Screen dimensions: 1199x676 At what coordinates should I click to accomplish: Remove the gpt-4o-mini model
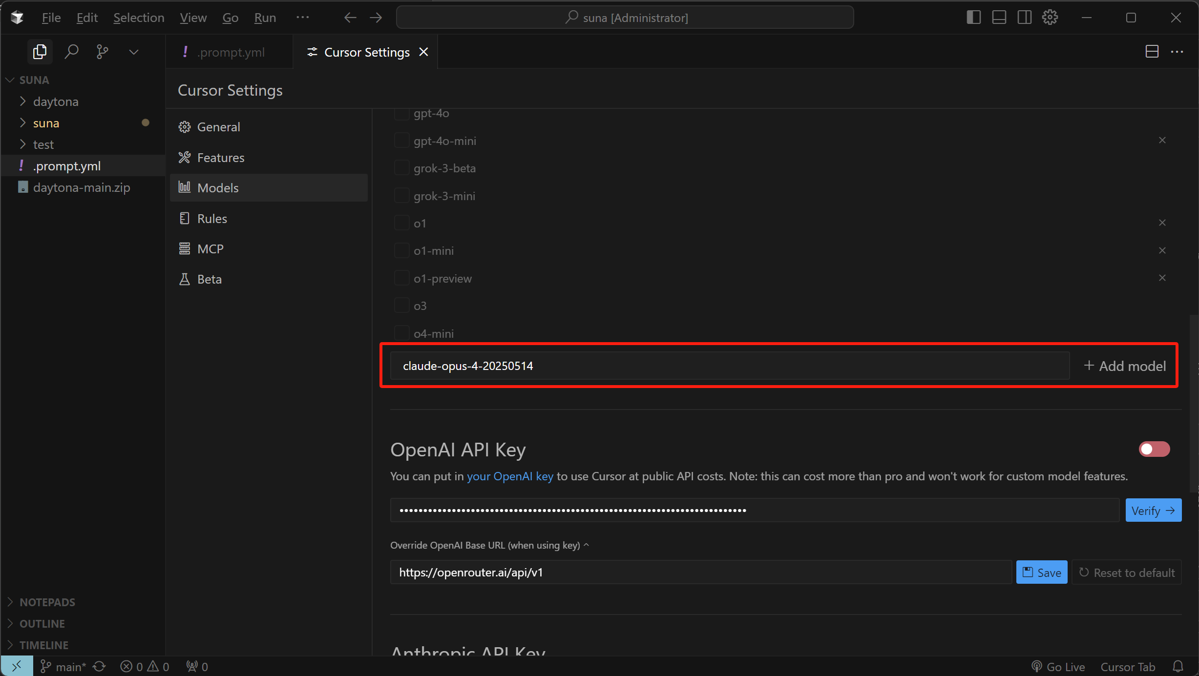pos(1162,141)
